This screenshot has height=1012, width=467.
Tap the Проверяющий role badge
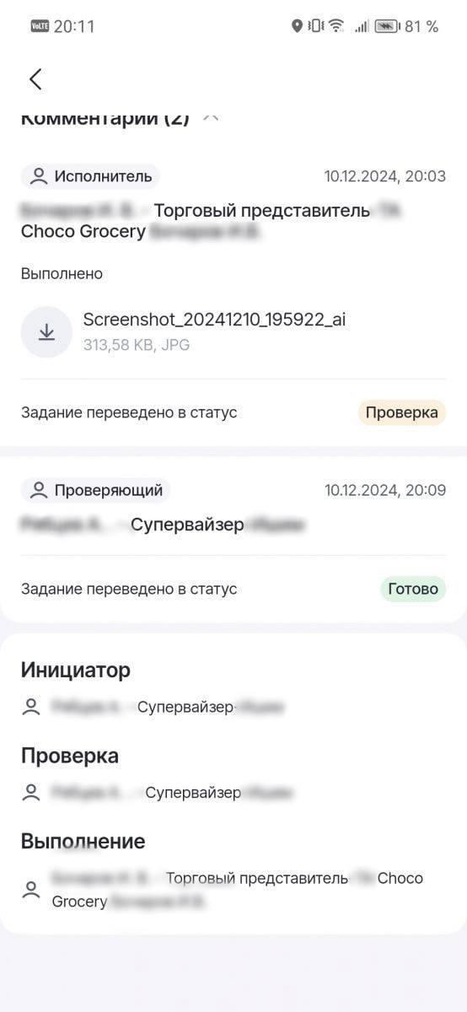pyautogui.click(x=95, y=490)
